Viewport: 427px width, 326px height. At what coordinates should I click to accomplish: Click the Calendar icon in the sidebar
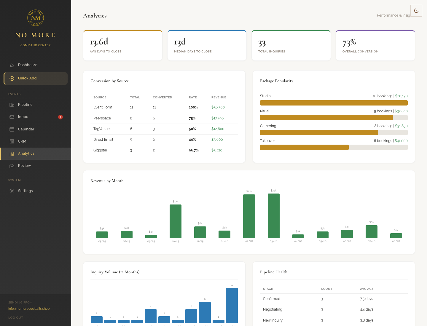[12, 129]
